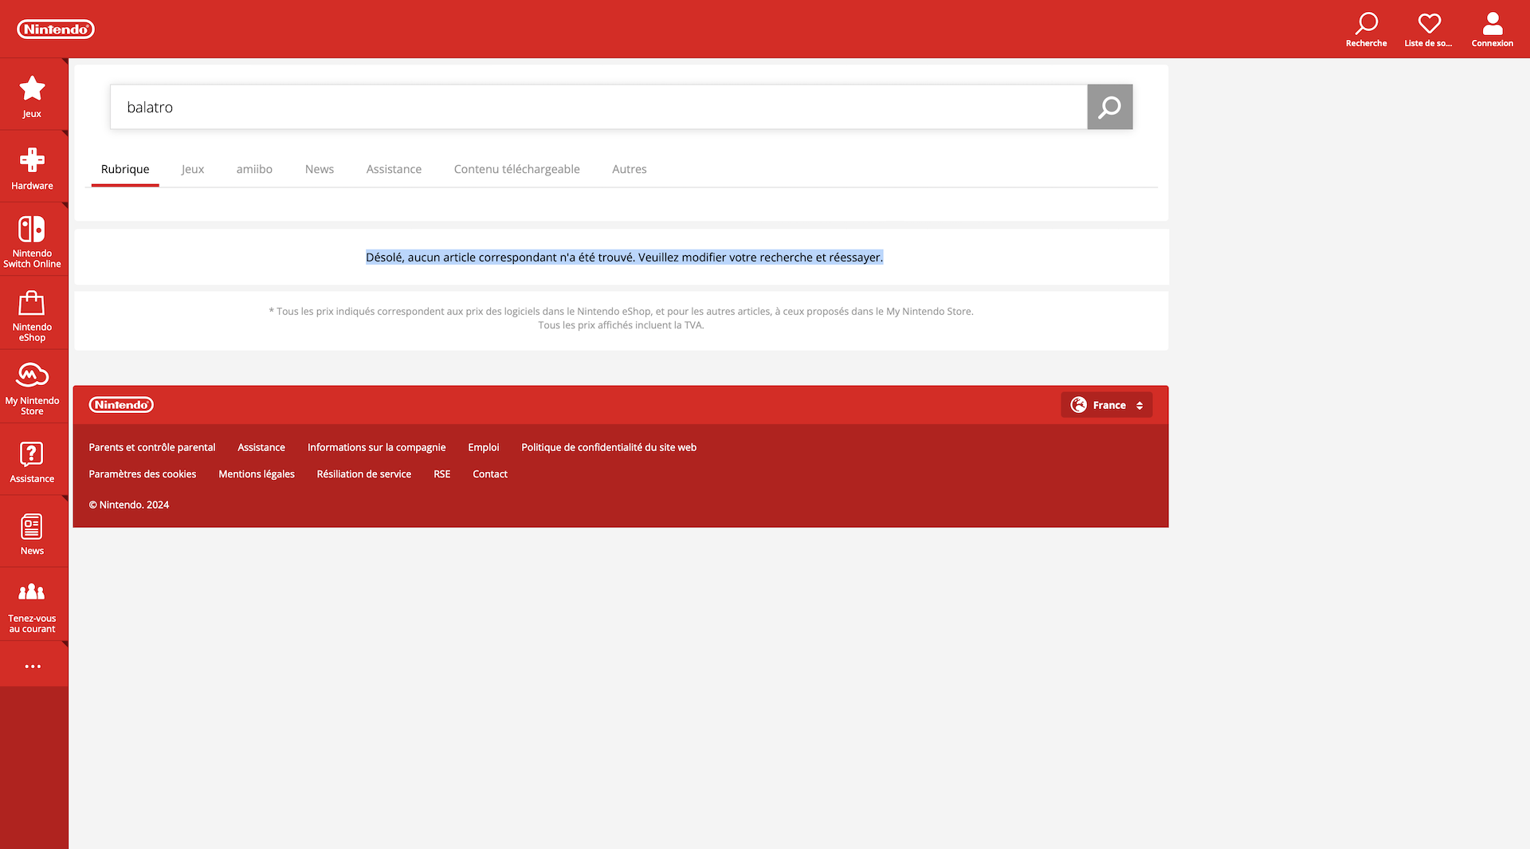Image resolution: width=1530 pixels, height=849 pixels.
Task: Click the Nintendo logo in the footer
Action: (x=121, y=405)
